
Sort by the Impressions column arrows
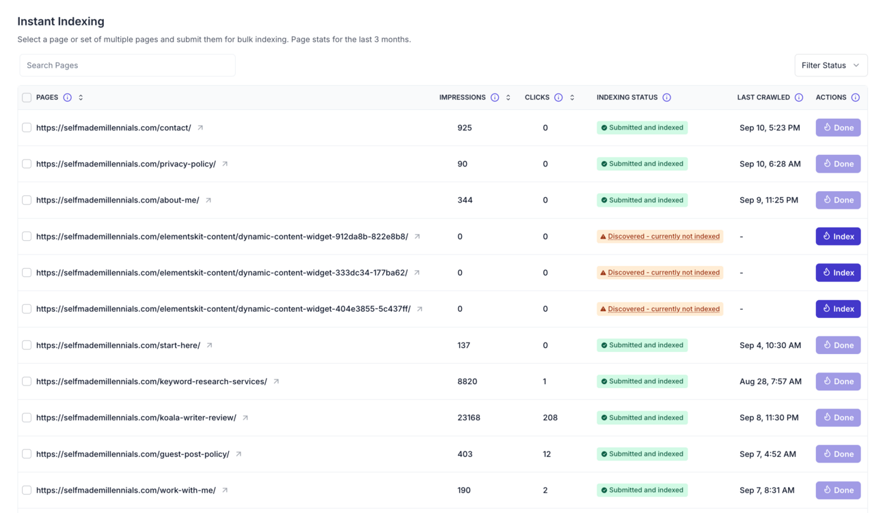coord(508,98)
